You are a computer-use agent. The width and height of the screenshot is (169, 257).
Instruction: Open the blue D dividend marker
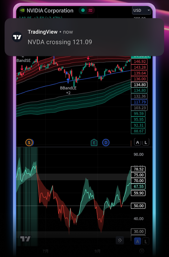point(106,142)
